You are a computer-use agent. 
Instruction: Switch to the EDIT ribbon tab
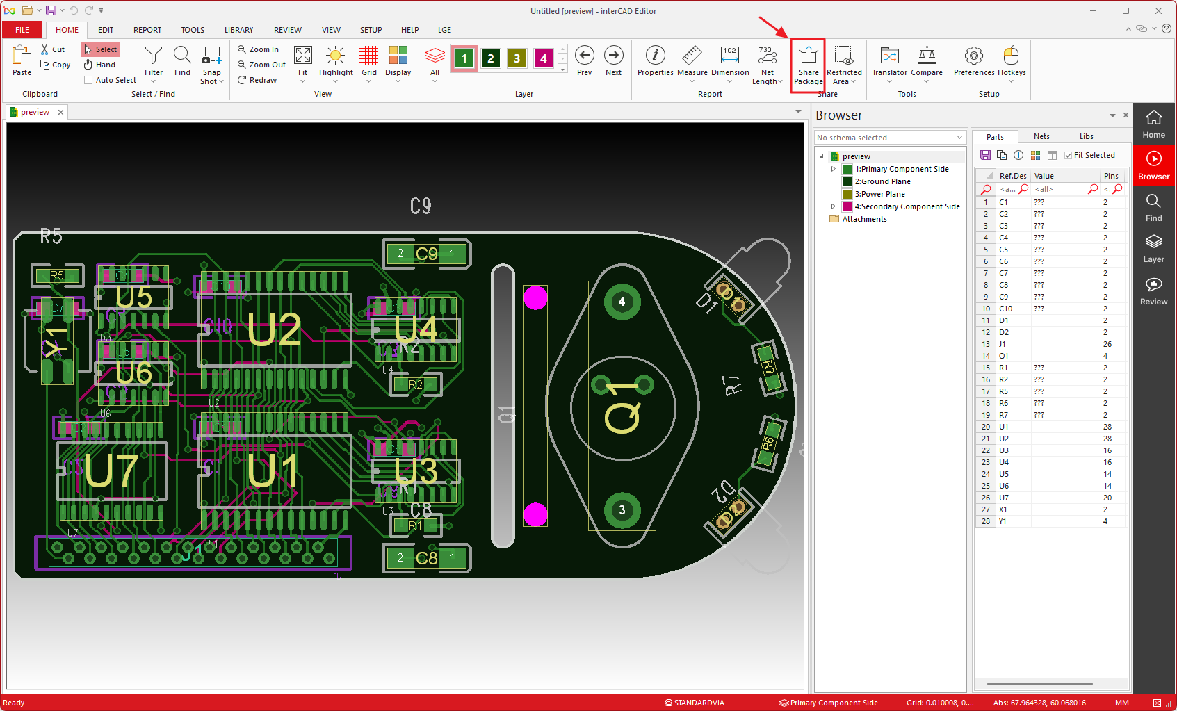coord(106,30)
